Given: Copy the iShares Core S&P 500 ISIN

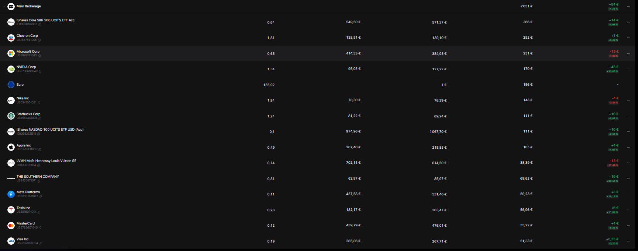Looking at the screenshot, I should (40, 24).
